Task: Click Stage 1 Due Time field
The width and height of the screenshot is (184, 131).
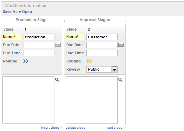Action: [39, 53]
